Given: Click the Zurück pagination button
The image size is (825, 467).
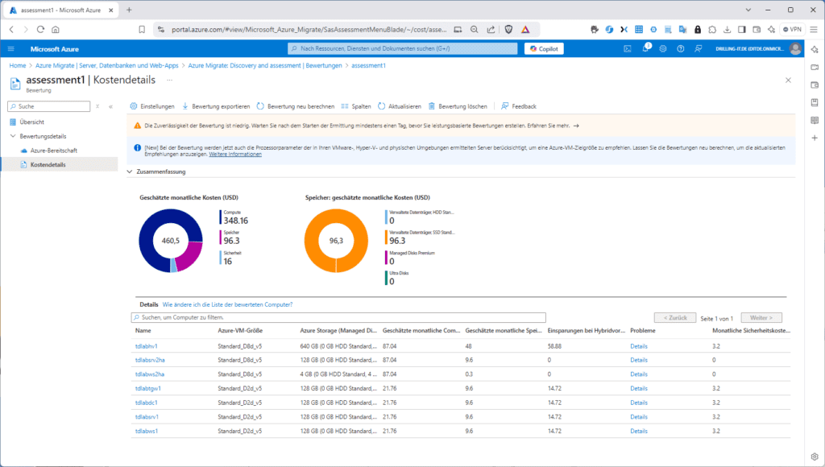Looking at the screenshot, I should (675, 318).
